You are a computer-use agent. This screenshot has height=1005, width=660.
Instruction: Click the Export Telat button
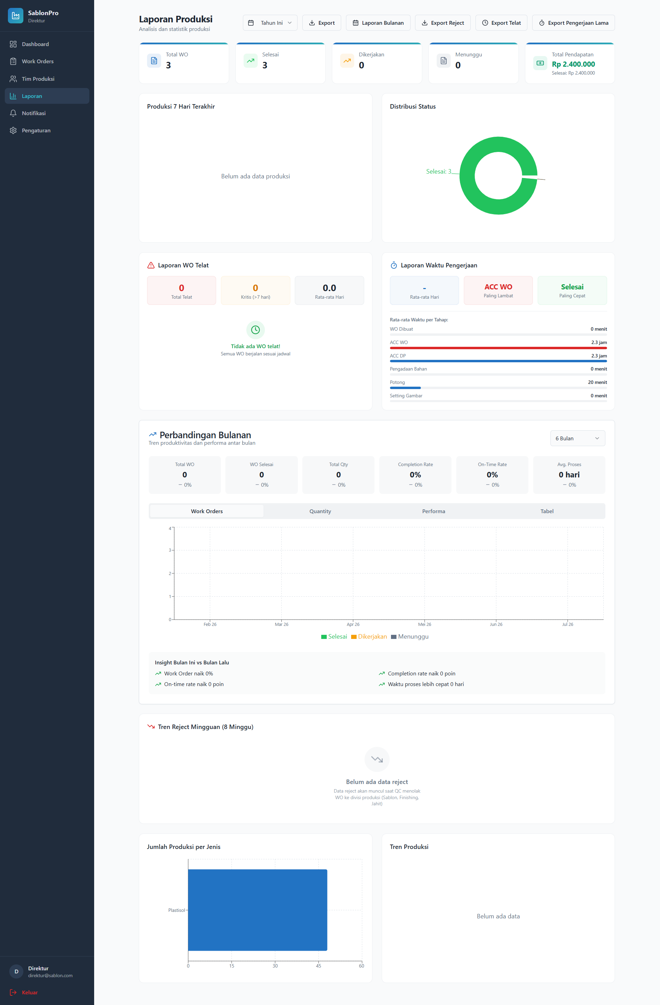point(501,23)
